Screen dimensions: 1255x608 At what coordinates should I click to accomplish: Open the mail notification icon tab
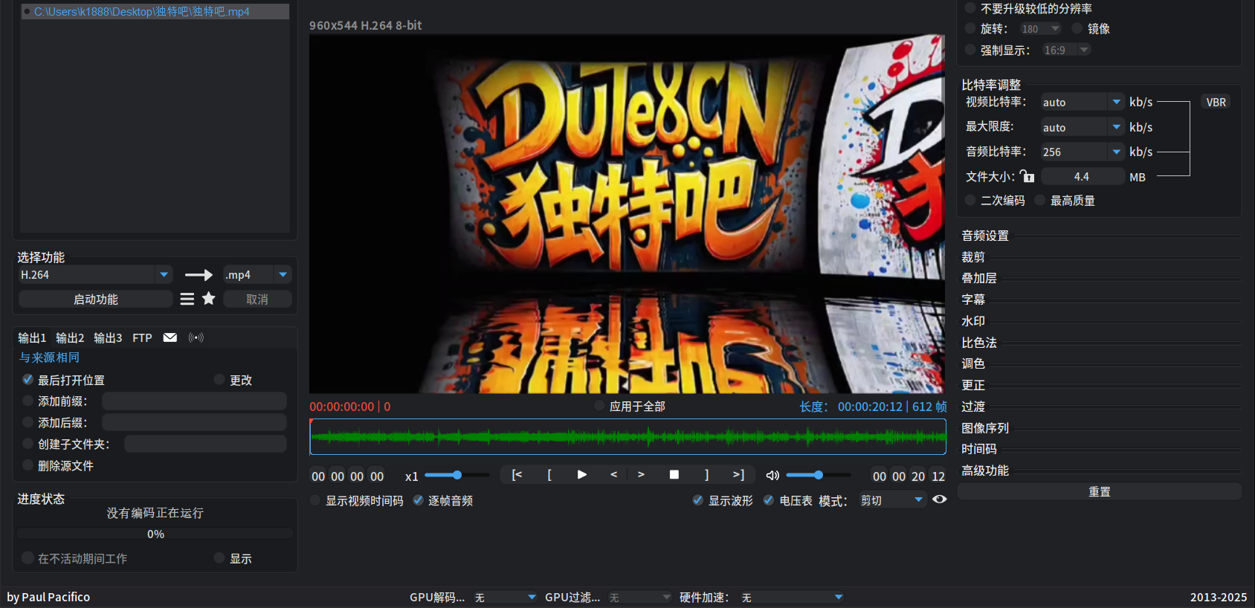pos(170,337)
